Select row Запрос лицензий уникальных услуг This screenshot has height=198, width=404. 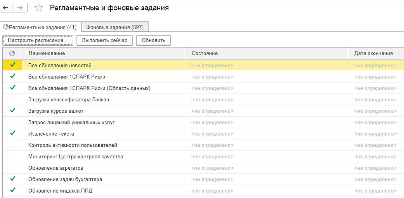point(203,122)
